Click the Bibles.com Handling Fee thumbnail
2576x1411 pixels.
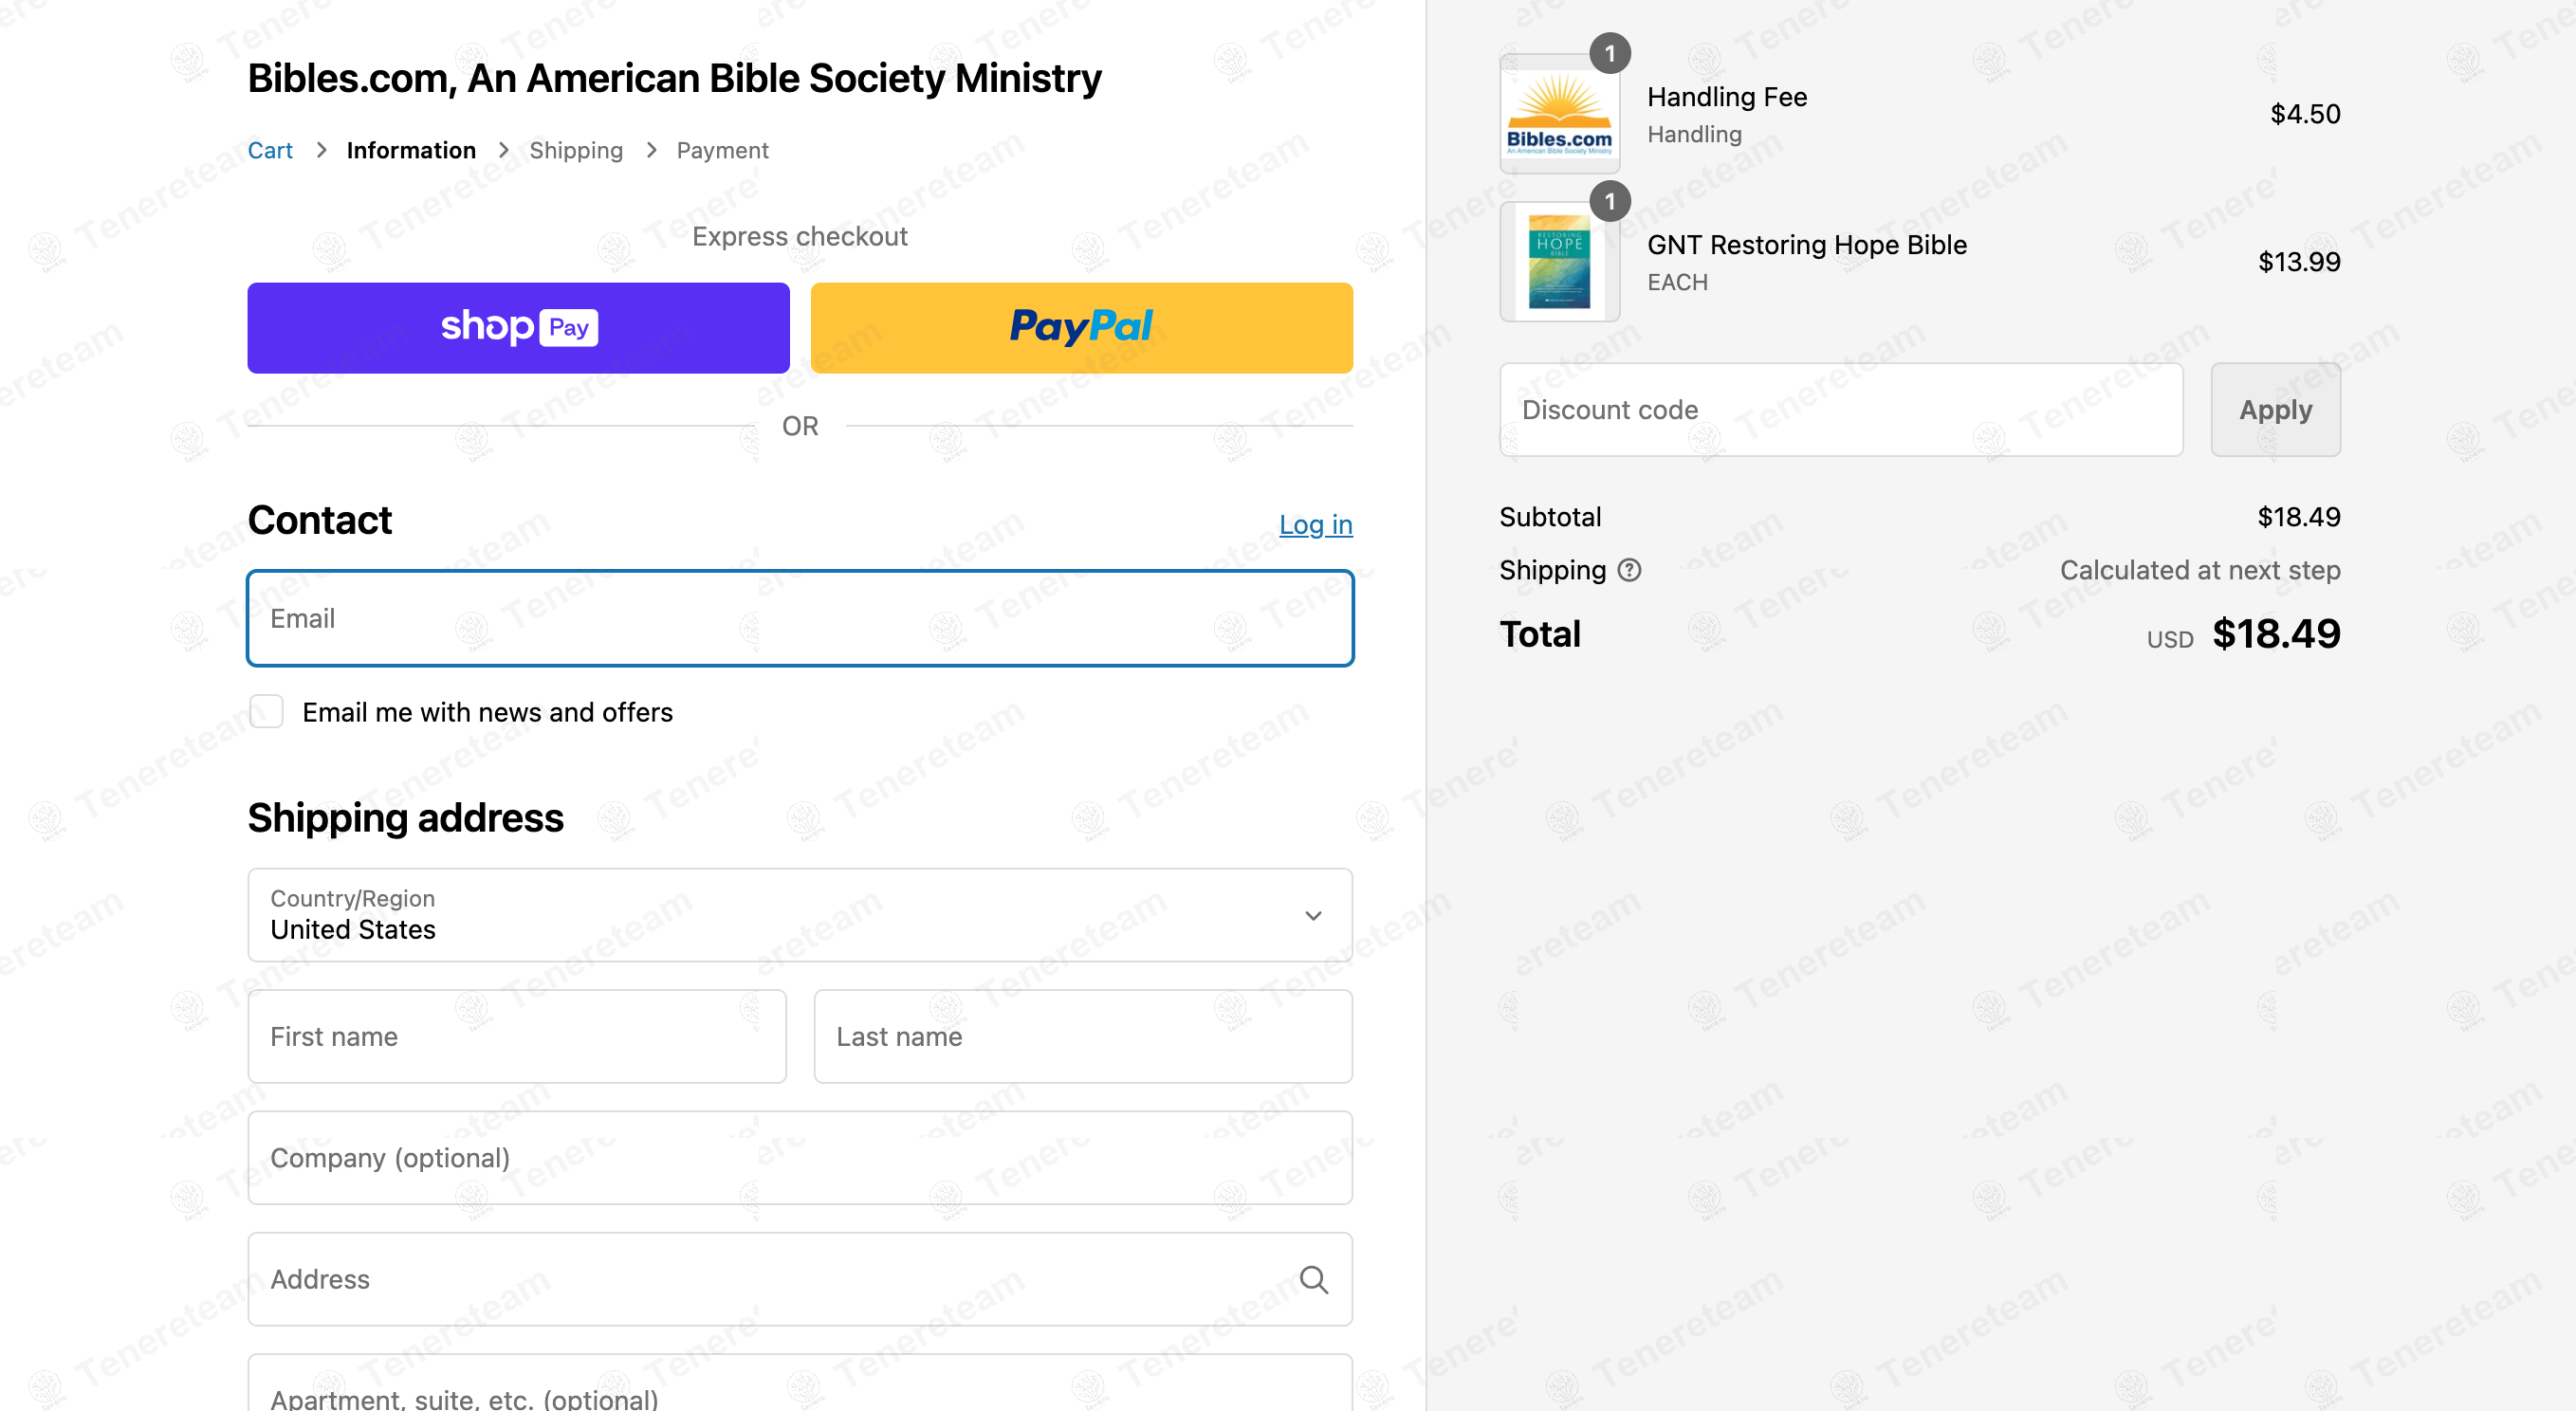click(1559, 114)
